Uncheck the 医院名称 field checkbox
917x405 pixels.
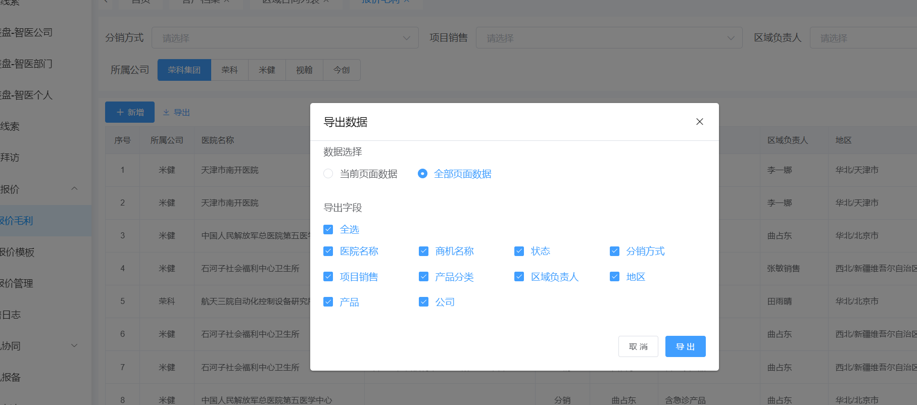(x=328, y=251)
